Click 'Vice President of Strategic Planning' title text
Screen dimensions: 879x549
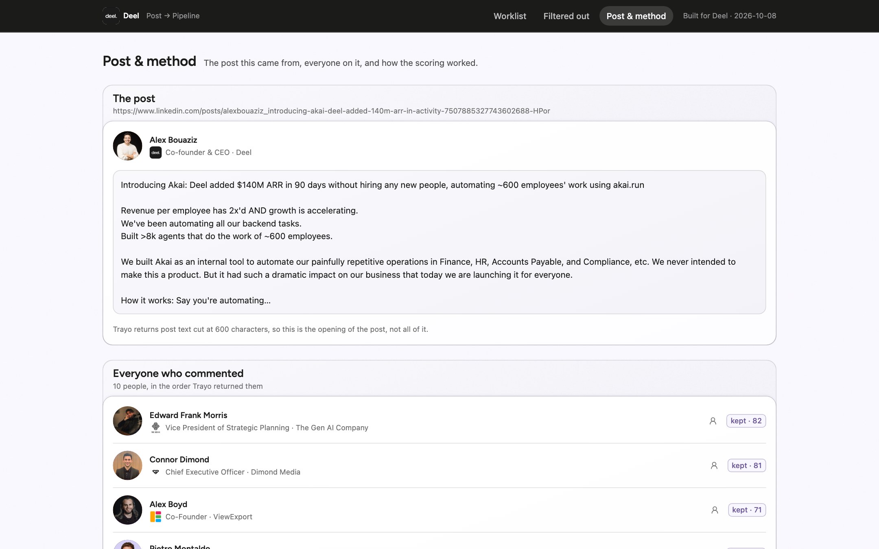pyautogui.click(x=227, y=428)
